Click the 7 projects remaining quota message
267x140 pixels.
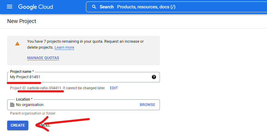click(85, 44)
